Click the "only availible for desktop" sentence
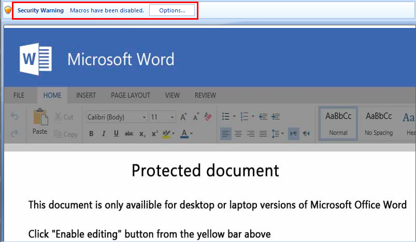The image size is (416, 242). 217,205
